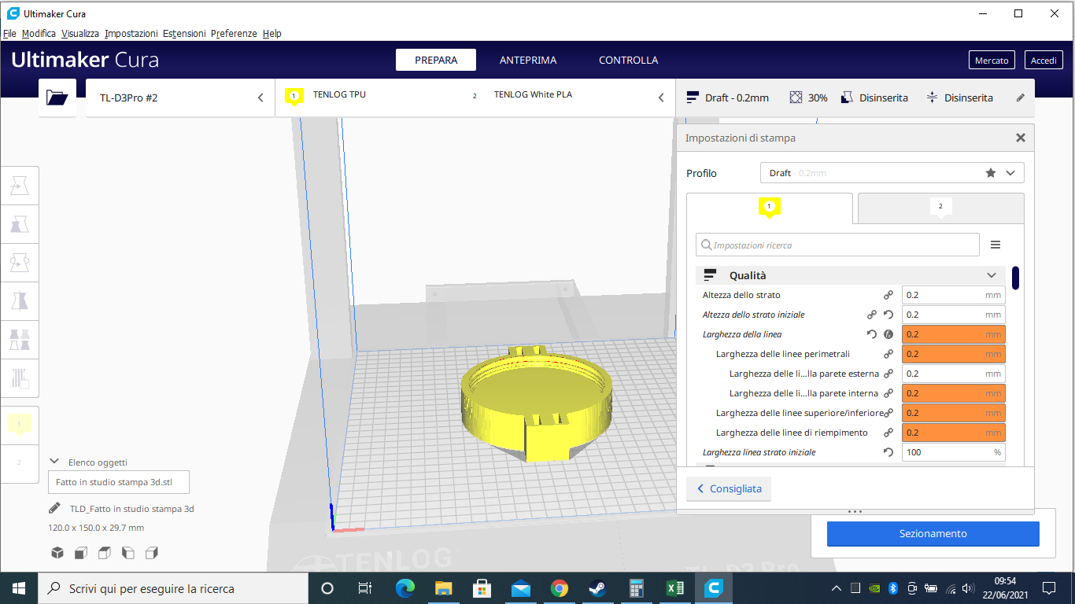Assign model to extruder 2 in left sidebar
The image size is (1075, 604).
tap(20, 462)
